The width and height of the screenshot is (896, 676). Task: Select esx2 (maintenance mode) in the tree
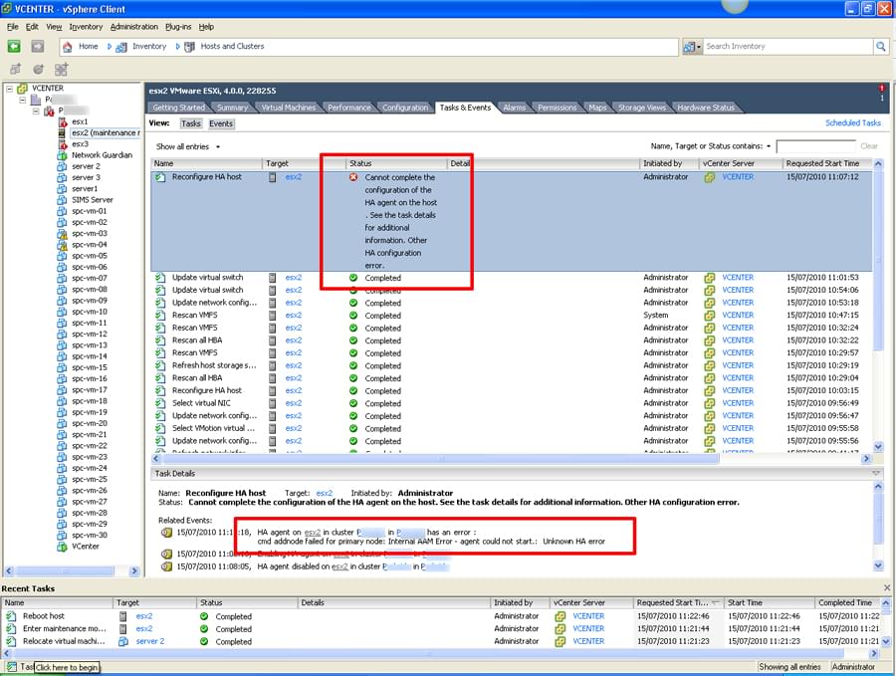pyautogui.click(x=106, y=133)
